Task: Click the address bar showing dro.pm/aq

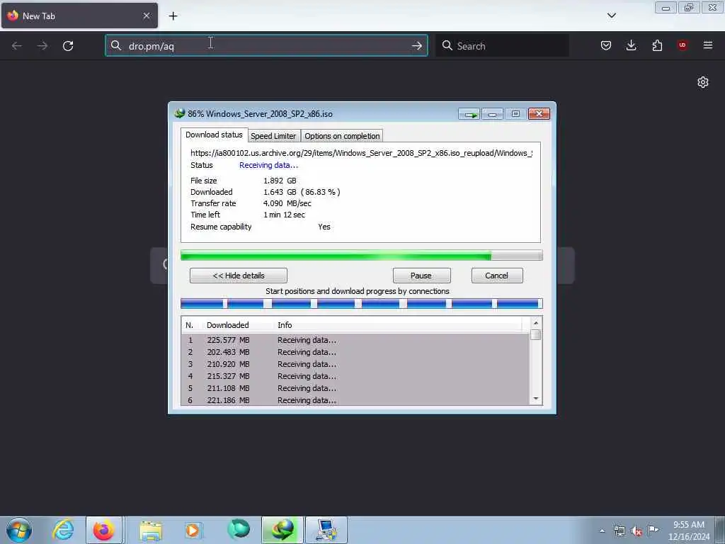Action: [266, 46]
